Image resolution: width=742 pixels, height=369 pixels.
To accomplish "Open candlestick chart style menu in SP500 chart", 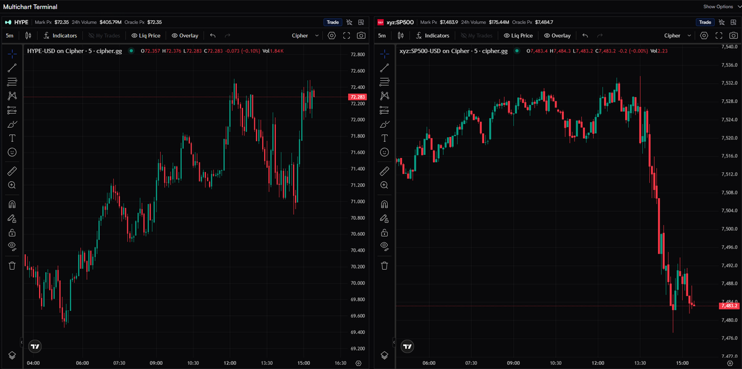I will [x=402, y=36].
